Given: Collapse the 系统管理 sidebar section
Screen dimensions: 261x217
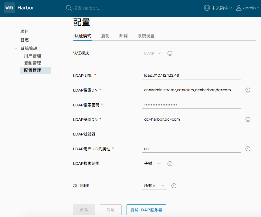Looking at the screenshot, I should [x=16, y=48].
